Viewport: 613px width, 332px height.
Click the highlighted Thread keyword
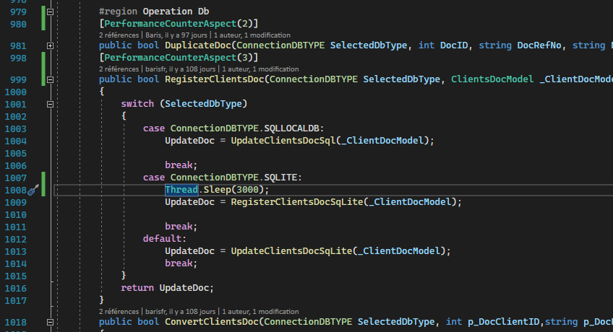180,190
